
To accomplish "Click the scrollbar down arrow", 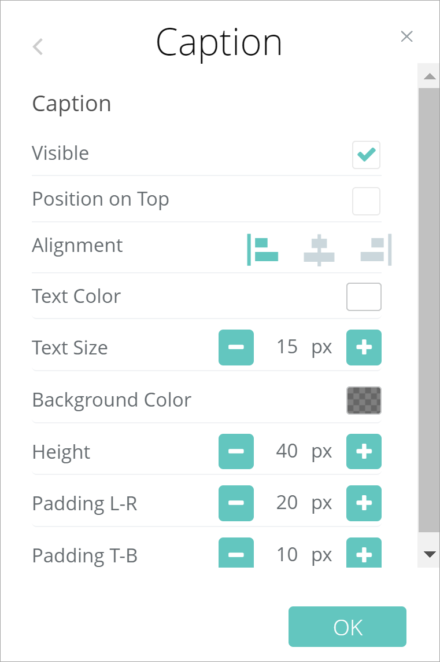I will [x=429, y=554].
